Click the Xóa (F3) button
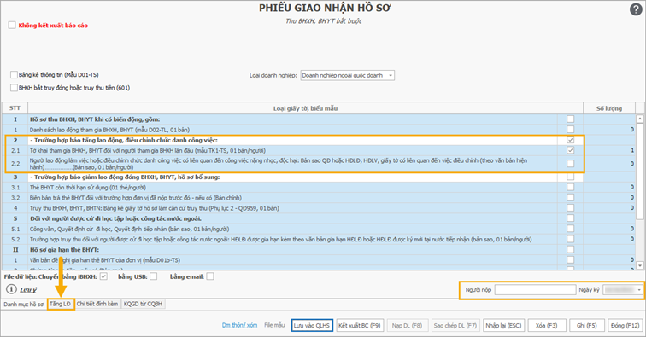The image size is (646, 337). pos(546,325)
